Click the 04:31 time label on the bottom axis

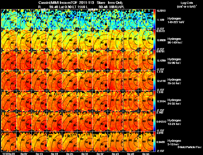point(84,154)
